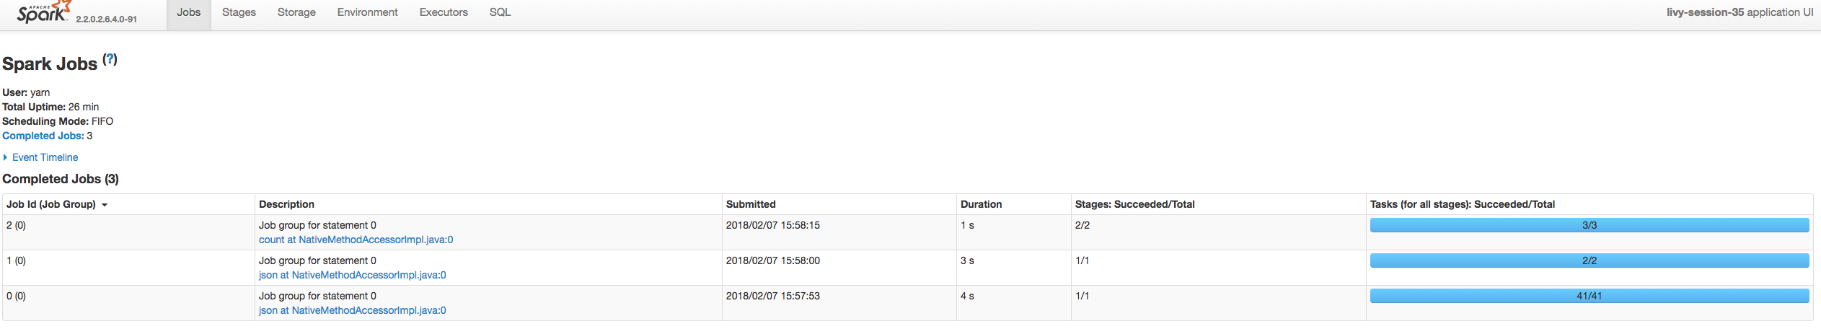
Task: Click the 41/41 tasks progress bar
Action: click(1589, 296)
